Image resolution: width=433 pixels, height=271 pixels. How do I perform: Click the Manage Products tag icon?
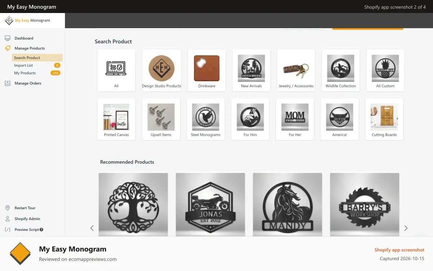click(8, 48)
